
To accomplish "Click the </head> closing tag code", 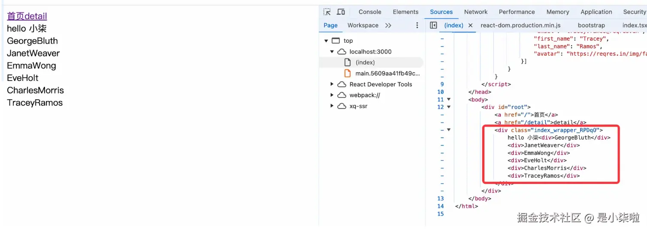I will (x=480, y=92).
